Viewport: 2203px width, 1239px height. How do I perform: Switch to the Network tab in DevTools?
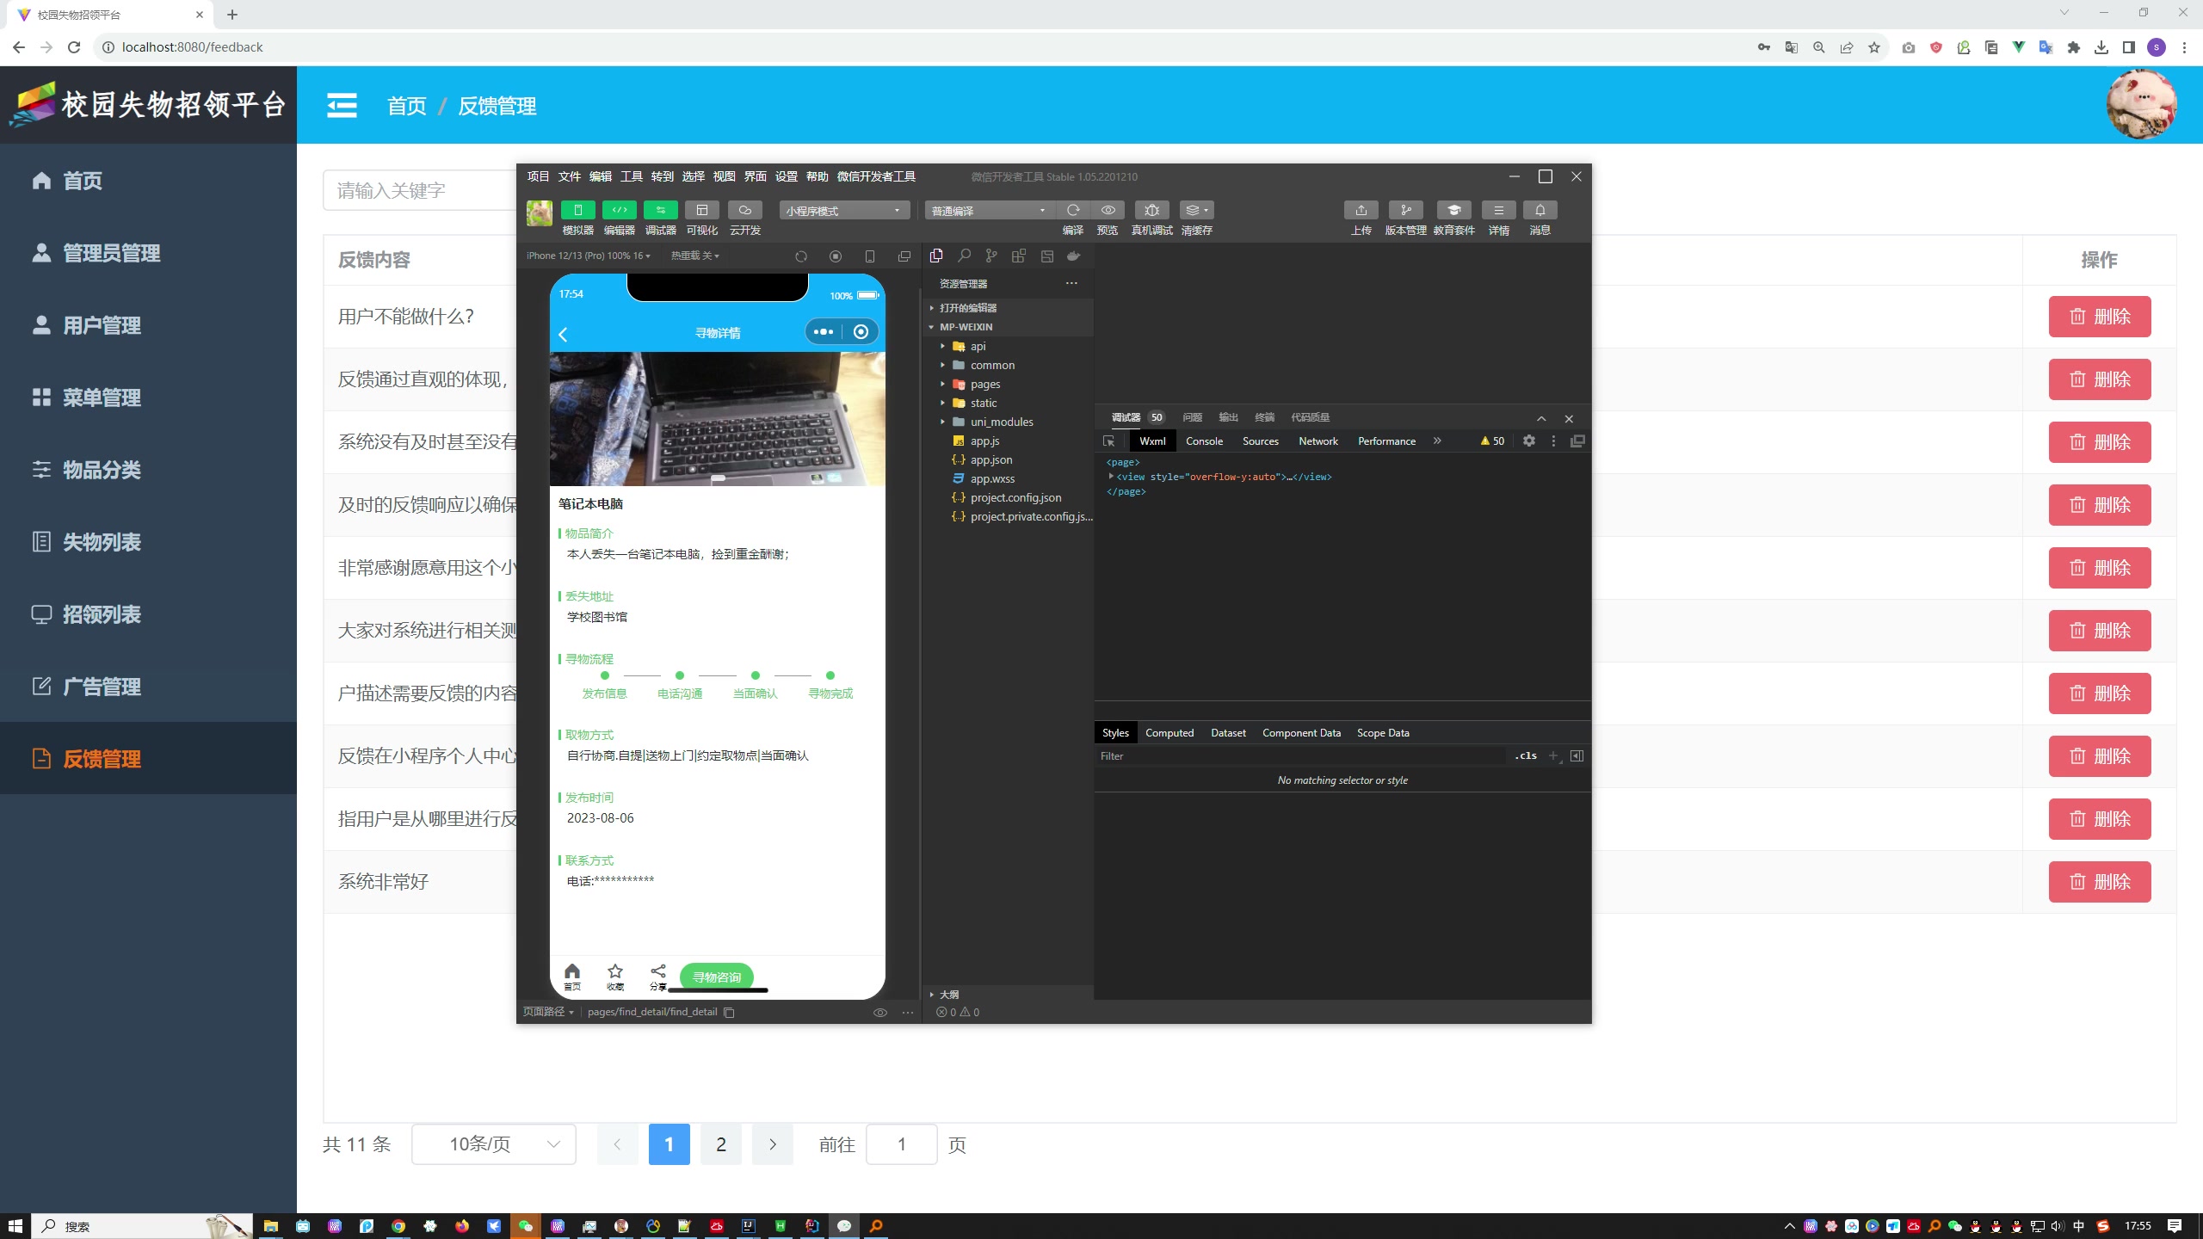1317,441
